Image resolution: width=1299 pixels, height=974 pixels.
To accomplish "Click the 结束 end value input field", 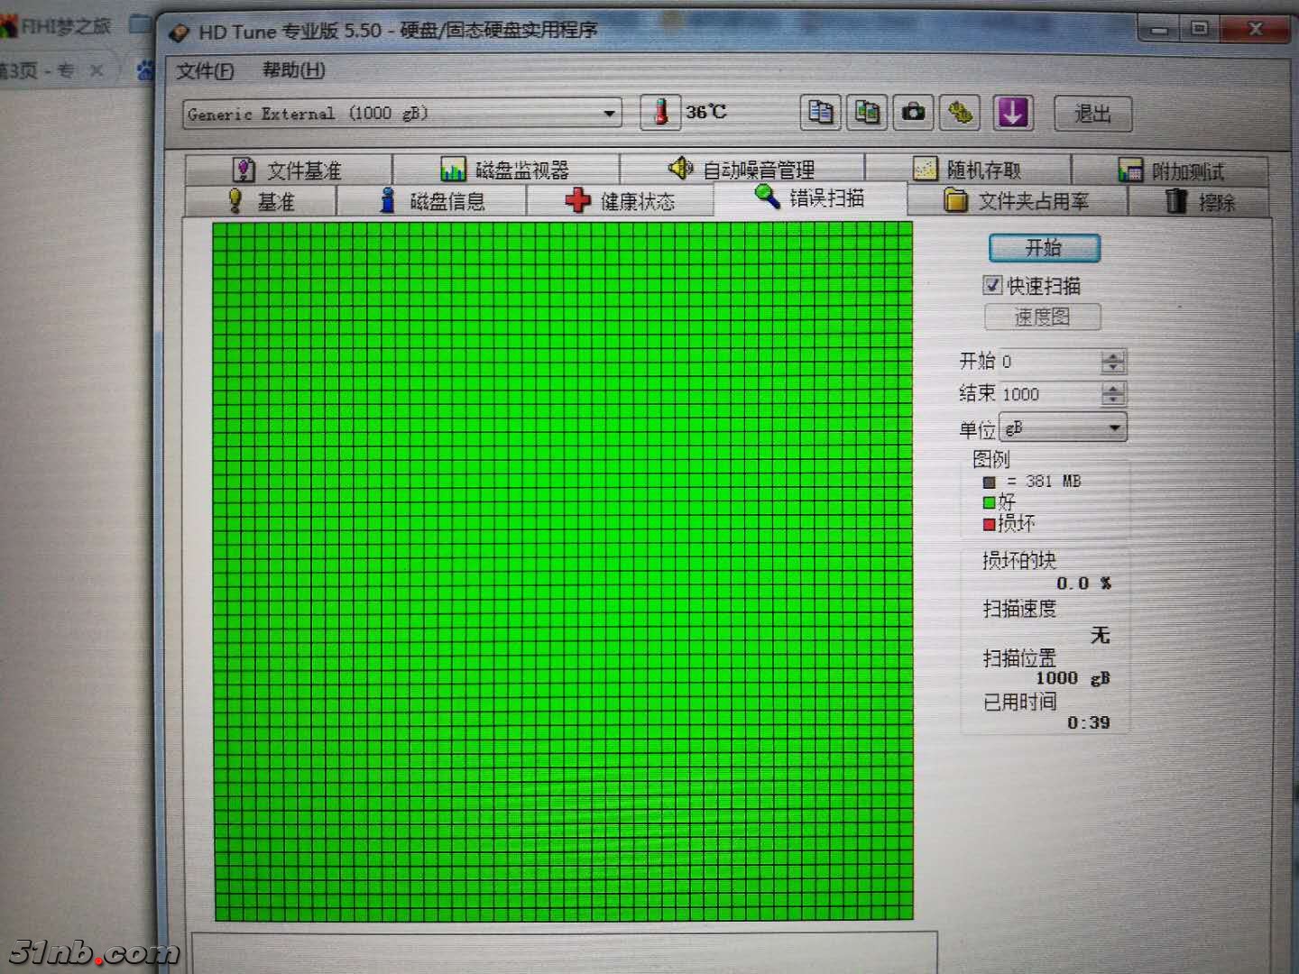I will point(1048,394).
